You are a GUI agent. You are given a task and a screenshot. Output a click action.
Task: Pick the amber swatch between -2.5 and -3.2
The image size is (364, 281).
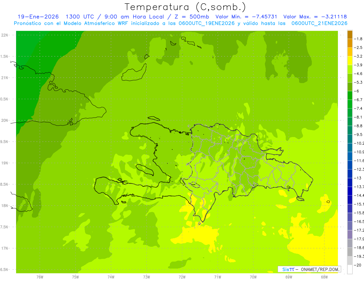350,52
